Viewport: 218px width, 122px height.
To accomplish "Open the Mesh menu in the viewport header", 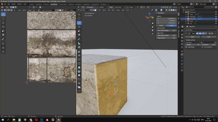I will [x=113, y=10].
